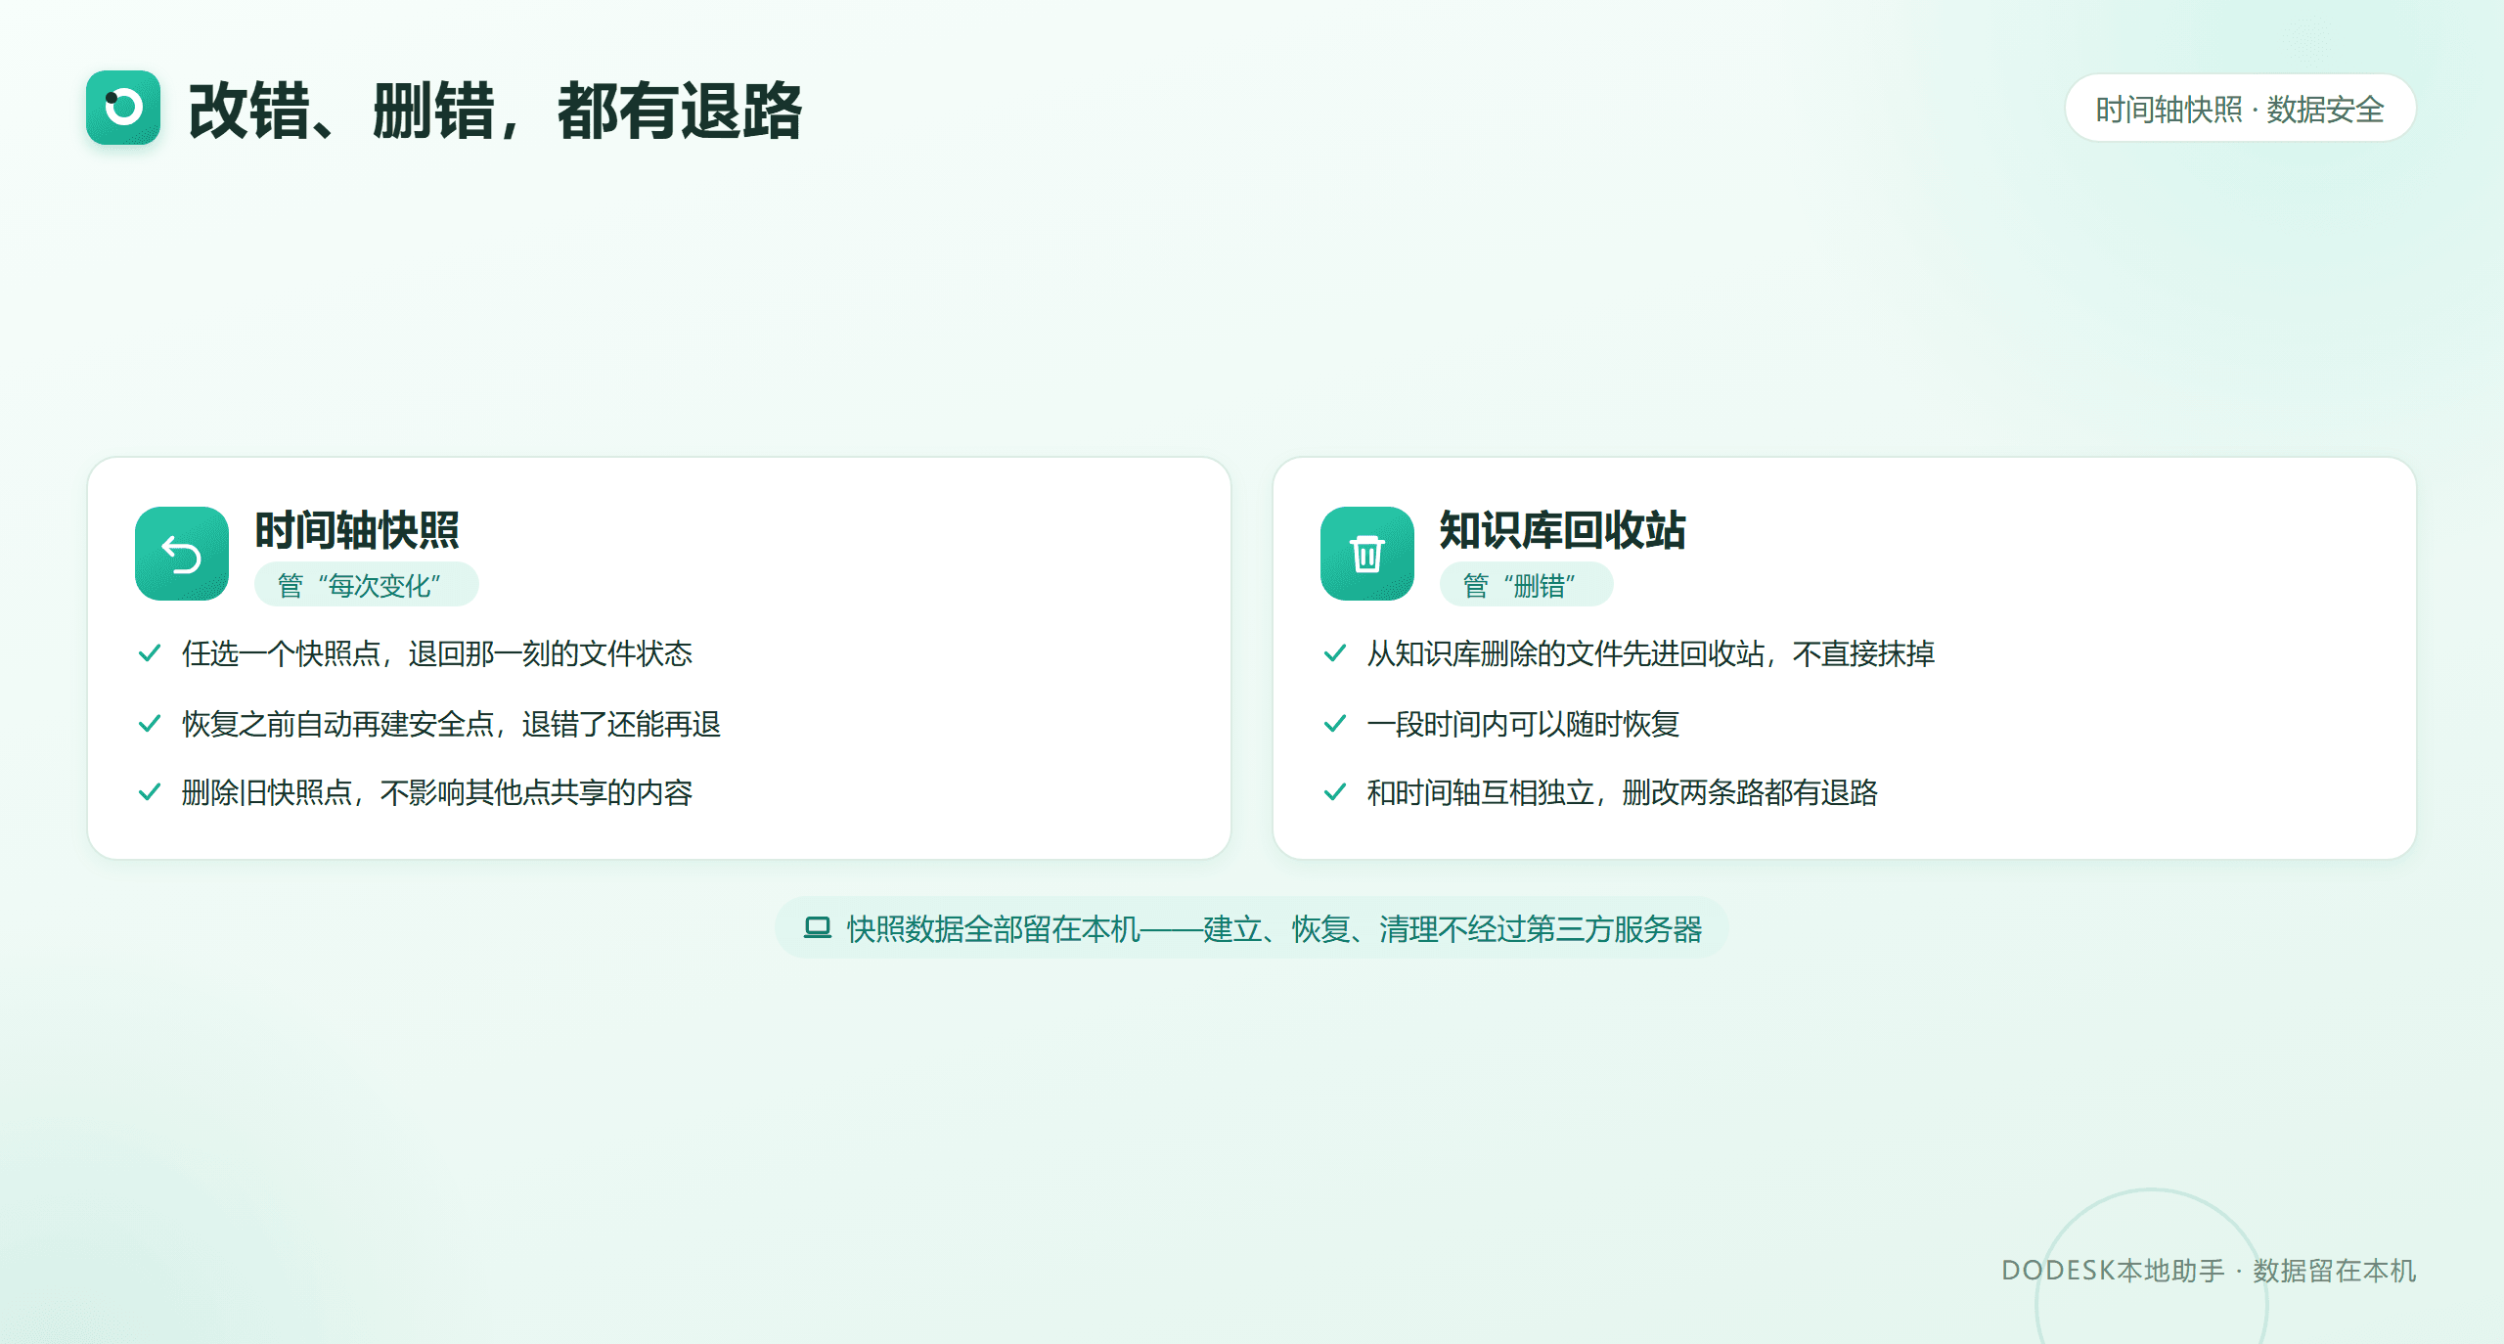Click the text 删除旧快照点，不影响其他点共享的内容
2504x1344 pixels.
coord(437,792)
